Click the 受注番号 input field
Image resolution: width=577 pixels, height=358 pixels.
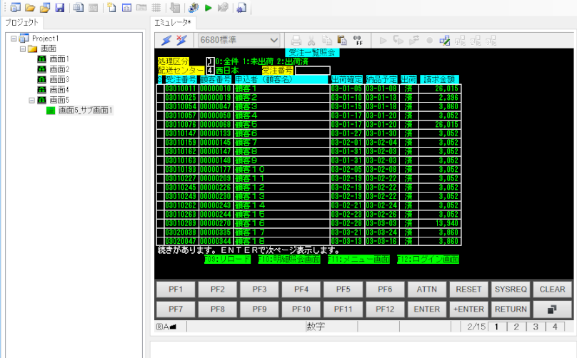tap(312, 70)
